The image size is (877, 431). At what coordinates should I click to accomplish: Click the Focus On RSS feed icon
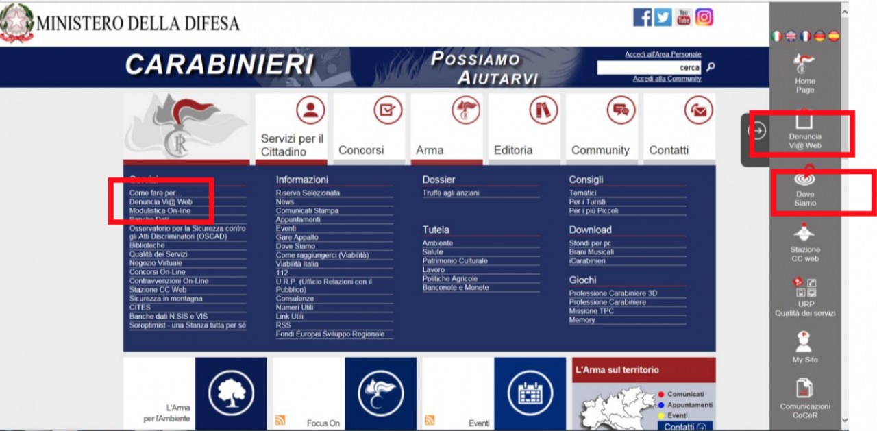[x=280, y=421]
